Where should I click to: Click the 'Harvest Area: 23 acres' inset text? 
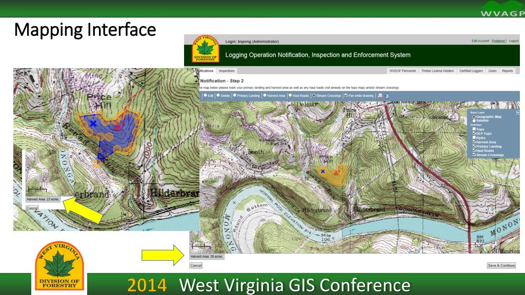(43, 199)
